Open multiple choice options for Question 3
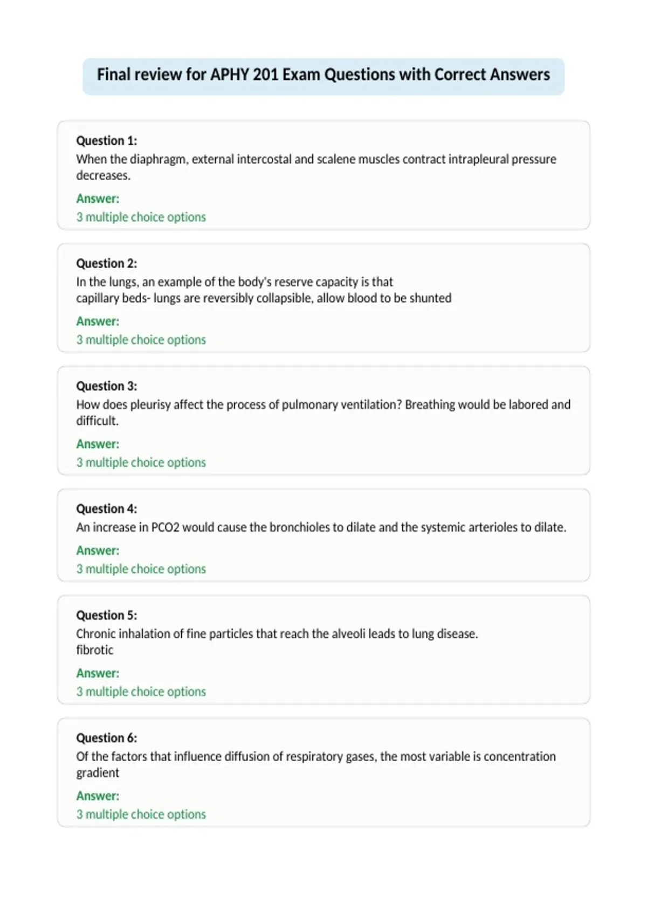Viewport: 647px width, 917px height. 141,462
